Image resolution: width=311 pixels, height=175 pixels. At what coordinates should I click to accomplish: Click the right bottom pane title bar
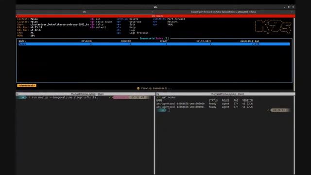[225, 94]
